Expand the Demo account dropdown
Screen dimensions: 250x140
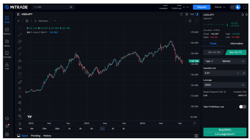pos(220,7)
